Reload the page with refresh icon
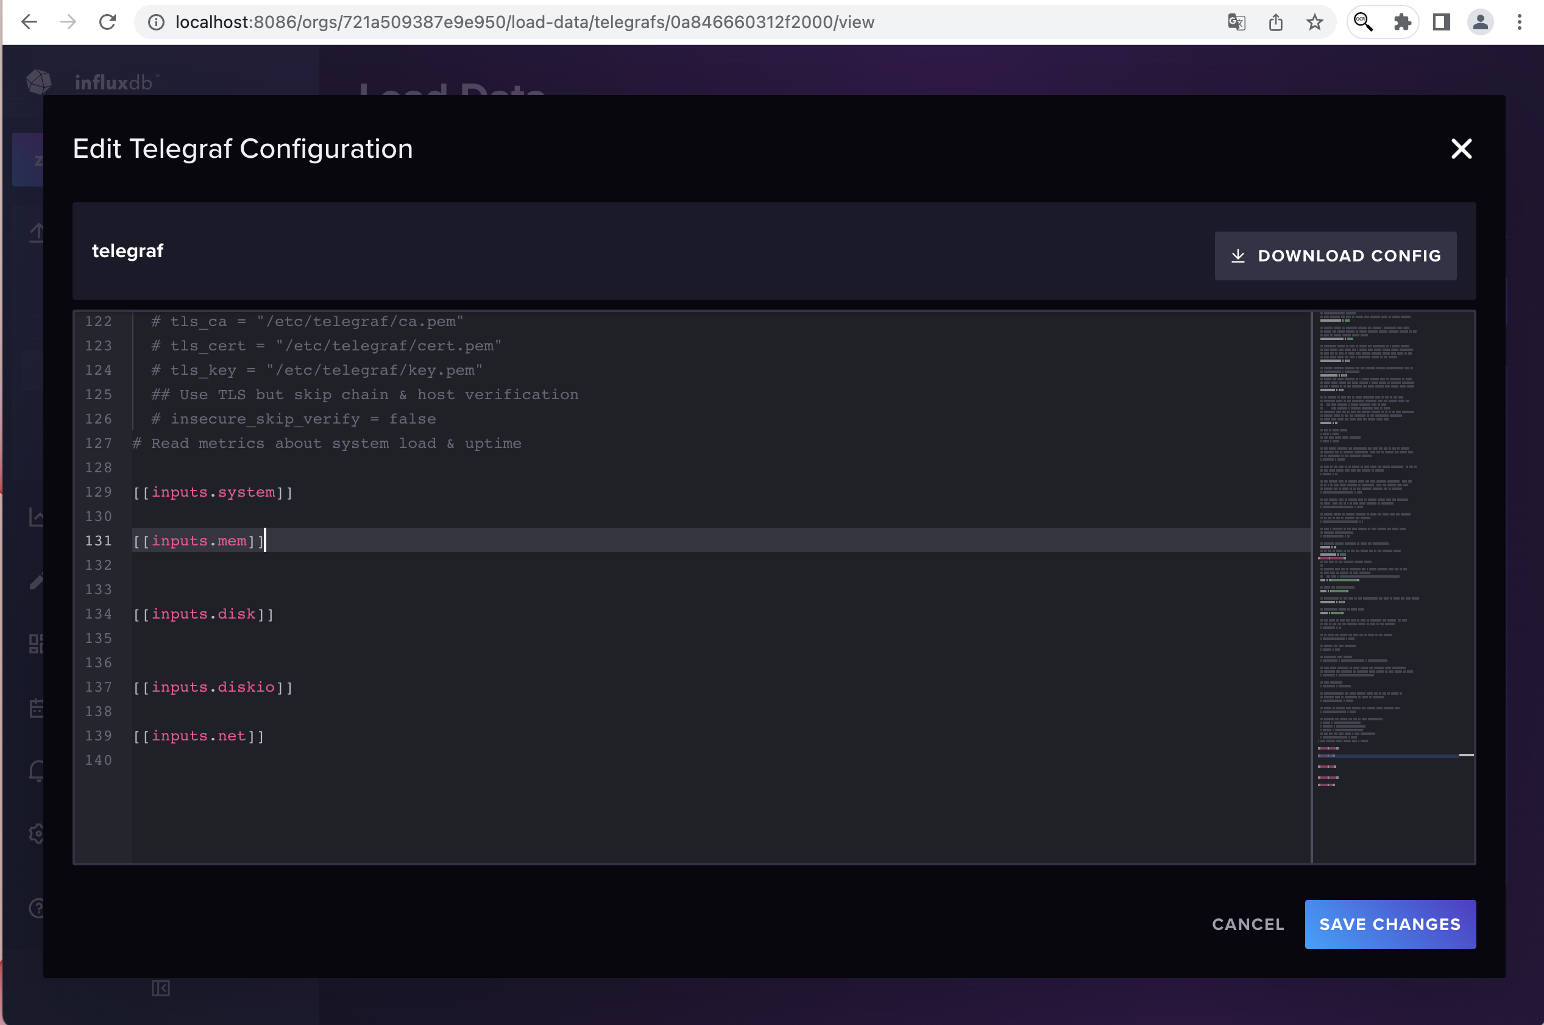This screenshot has width=1544, height=1025. click(x=107, y=22)
